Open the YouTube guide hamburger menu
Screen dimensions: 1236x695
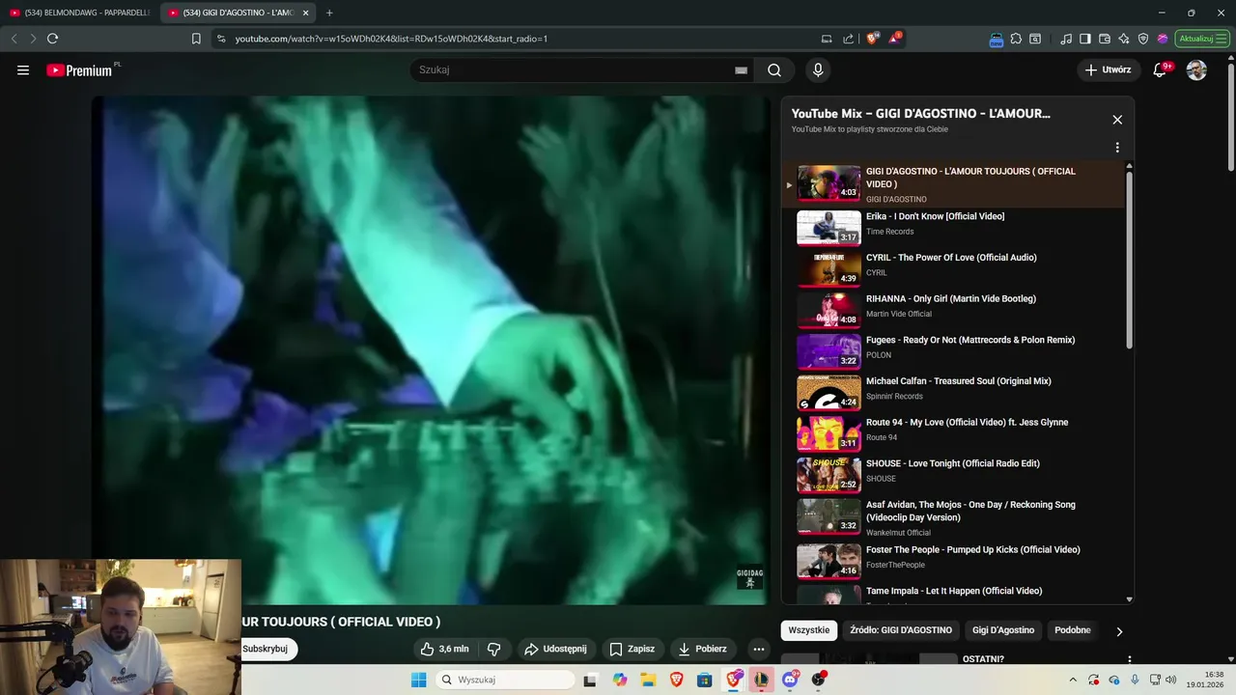[23, 69]
